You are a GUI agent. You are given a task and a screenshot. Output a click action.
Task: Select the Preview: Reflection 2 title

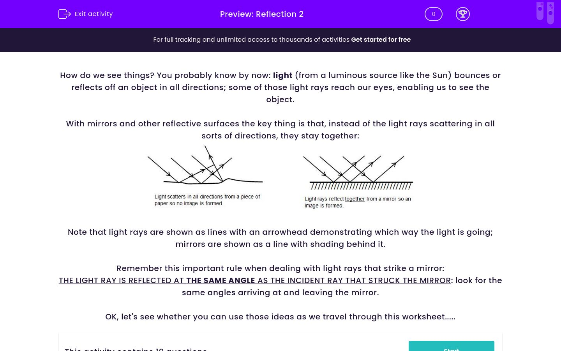[262, 14]
